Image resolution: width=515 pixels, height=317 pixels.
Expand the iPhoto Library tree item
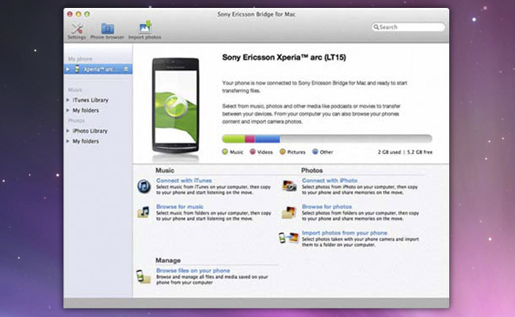tap(68, 131)
